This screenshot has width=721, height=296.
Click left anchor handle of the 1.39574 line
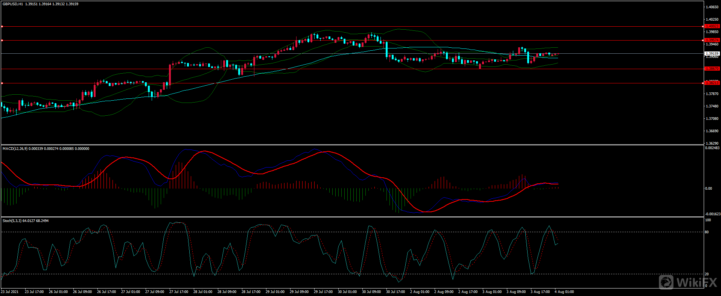pyautogui.click(x=2, y=40)
